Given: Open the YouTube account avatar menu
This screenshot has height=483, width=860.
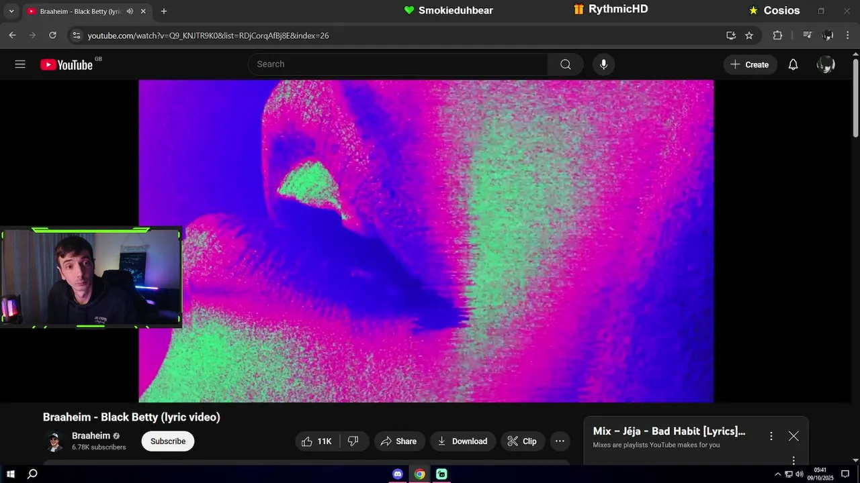Looking at the screenshot, I should (826, 64).
